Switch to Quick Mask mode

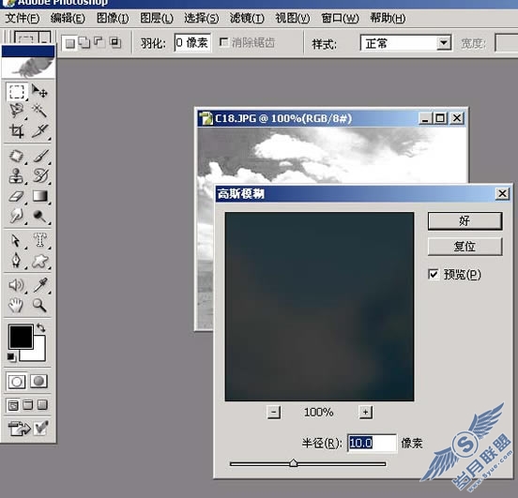(39, 382)
